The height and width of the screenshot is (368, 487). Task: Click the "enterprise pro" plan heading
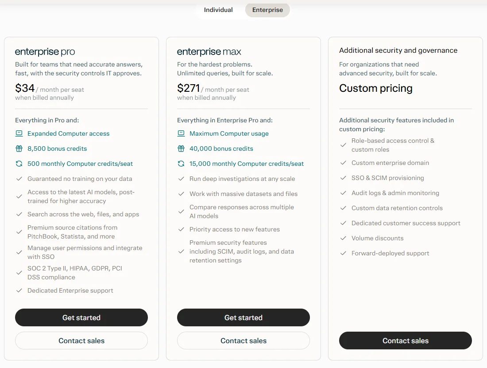click(x=45, y=51)
